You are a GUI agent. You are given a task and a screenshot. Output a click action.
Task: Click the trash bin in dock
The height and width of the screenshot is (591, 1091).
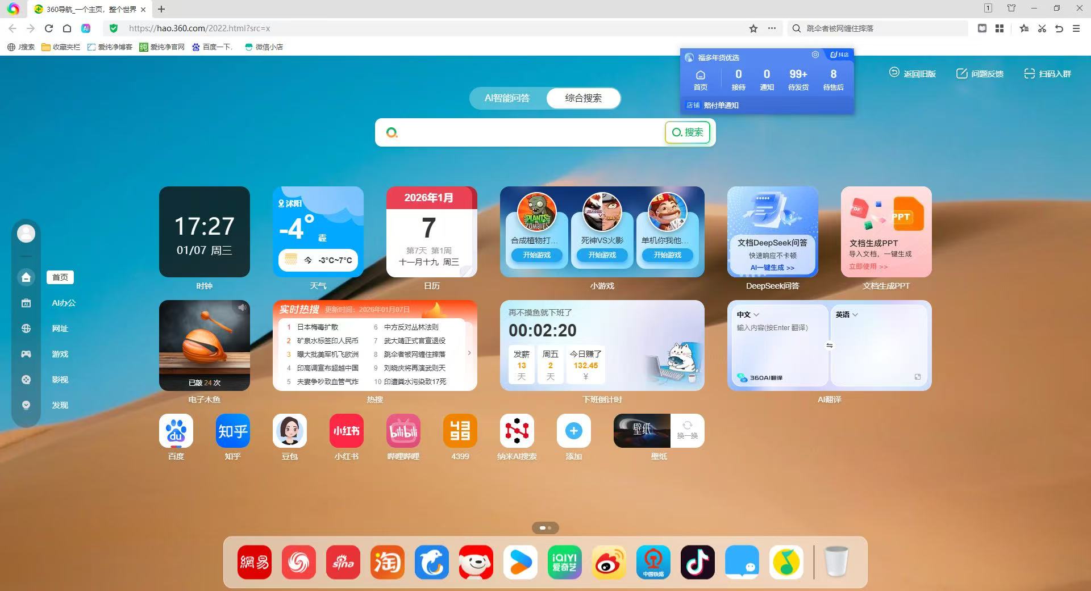[x=836, y=563]
